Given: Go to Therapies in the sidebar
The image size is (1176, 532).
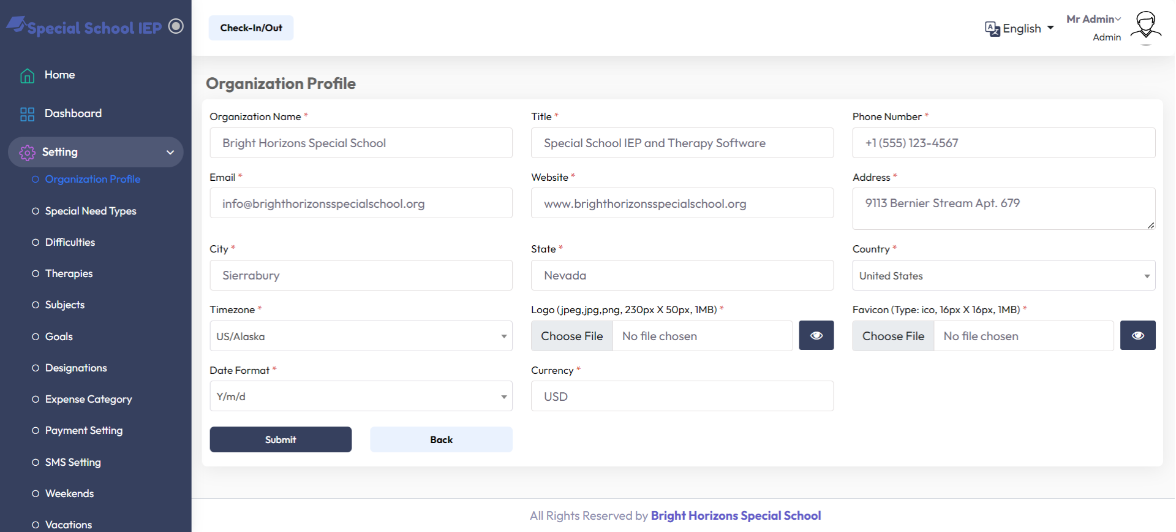Looking at the screenshot, I should click(69, 273).
